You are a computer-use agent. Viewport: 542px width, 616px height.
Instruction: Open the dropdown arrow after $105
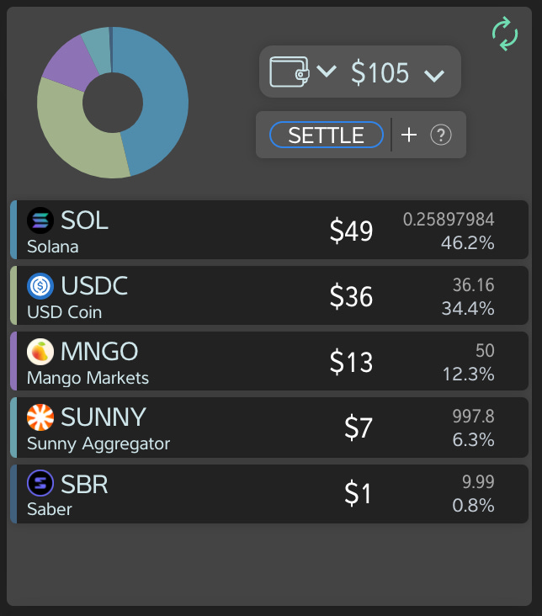coord(434,75)
